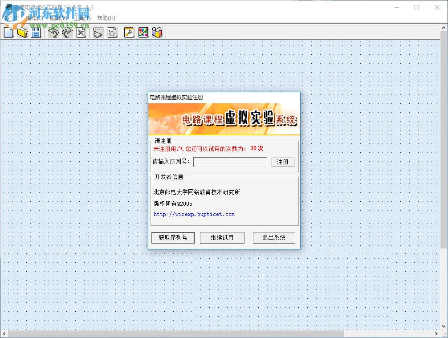
Task: Redo the last undone action
Action: coord(67,32)
